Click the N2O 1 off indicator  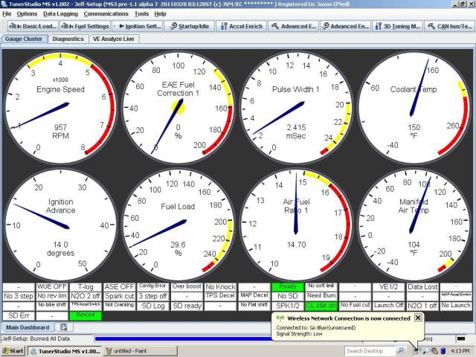[422, 306]
